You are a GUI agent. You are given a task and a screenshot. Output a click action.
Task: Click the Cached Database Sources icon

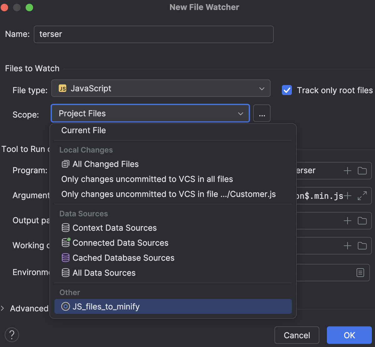[66, 258]
